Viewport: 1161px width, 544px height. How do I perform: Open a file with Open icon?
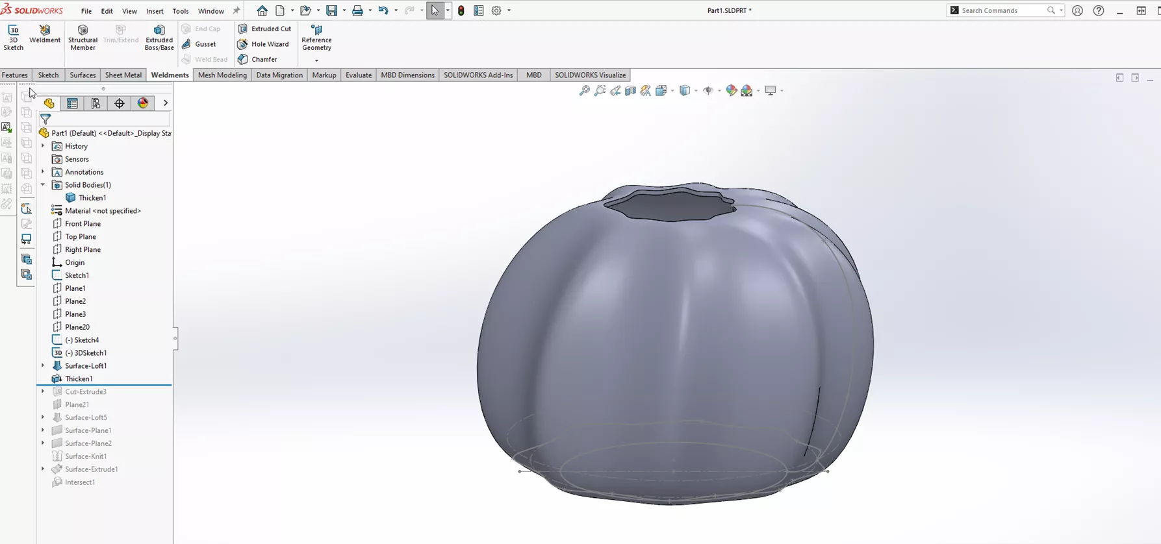pyautogui.click(x=305, y=10)
